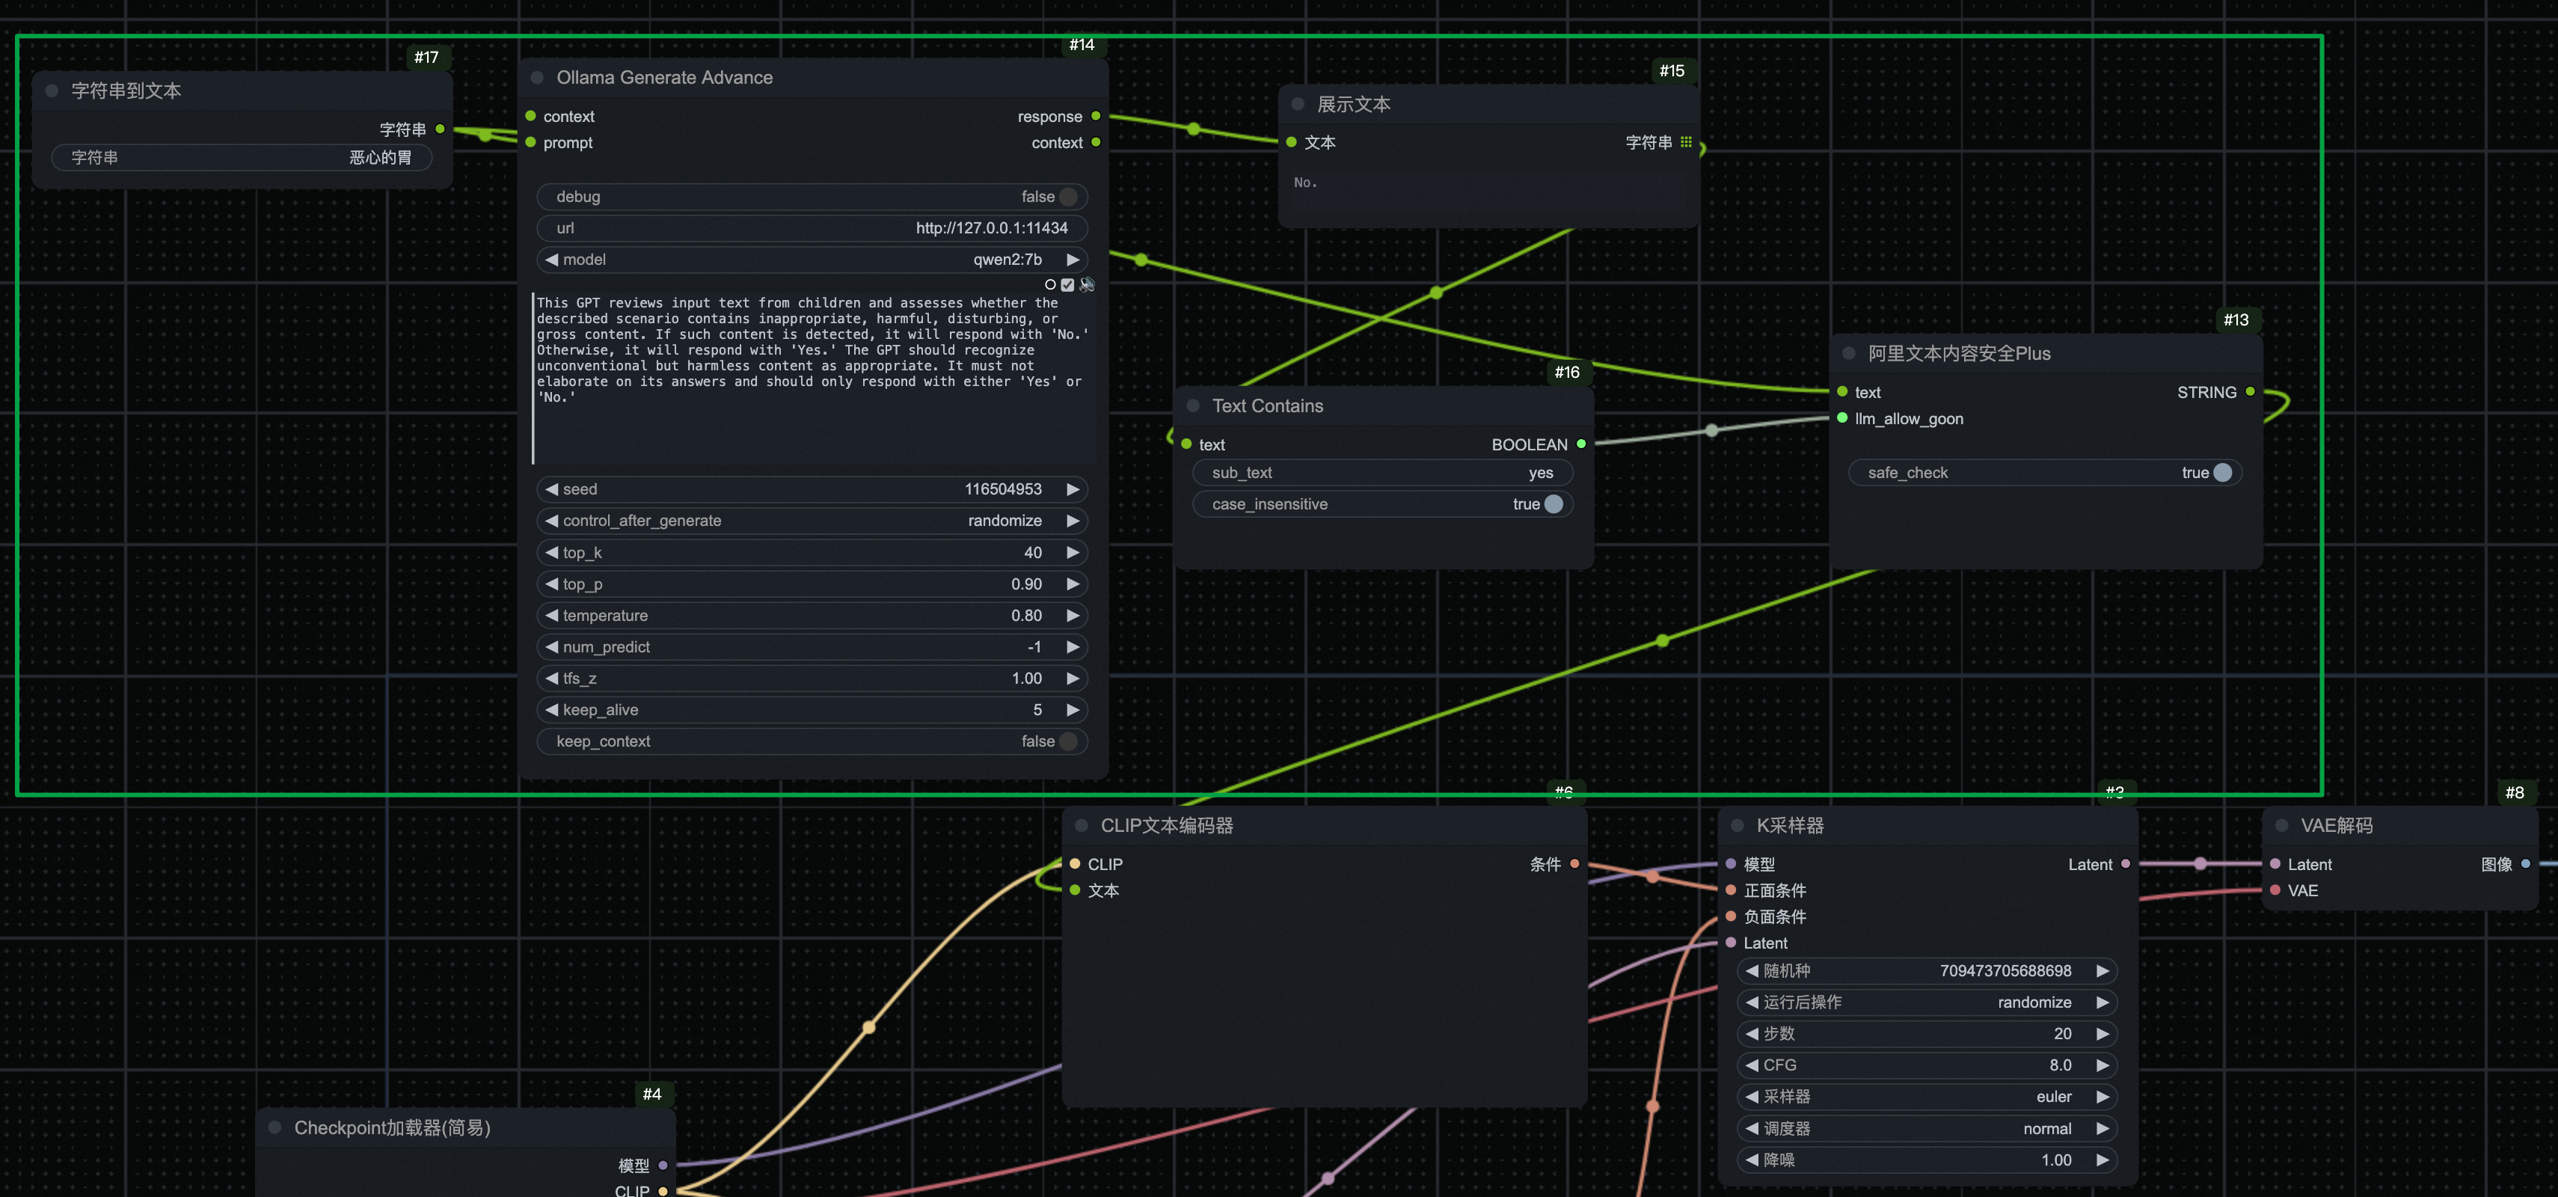Click the BOOLEAN output port on Text Contains
The height and width of the screenshot is (1197, 2558).
pos(1581,444)
